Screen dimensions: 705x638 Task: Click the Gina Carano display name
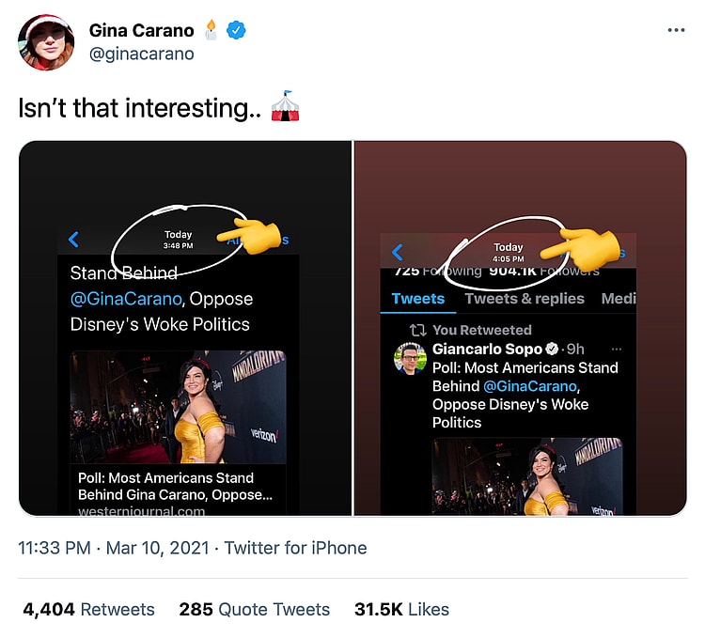tap(143, 30)
